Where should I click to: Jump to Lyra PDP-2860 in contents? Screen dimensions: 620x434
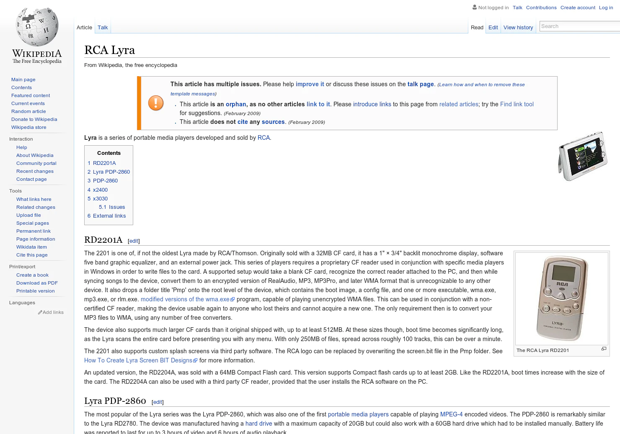pyautogui.click(x=108, y=172)
